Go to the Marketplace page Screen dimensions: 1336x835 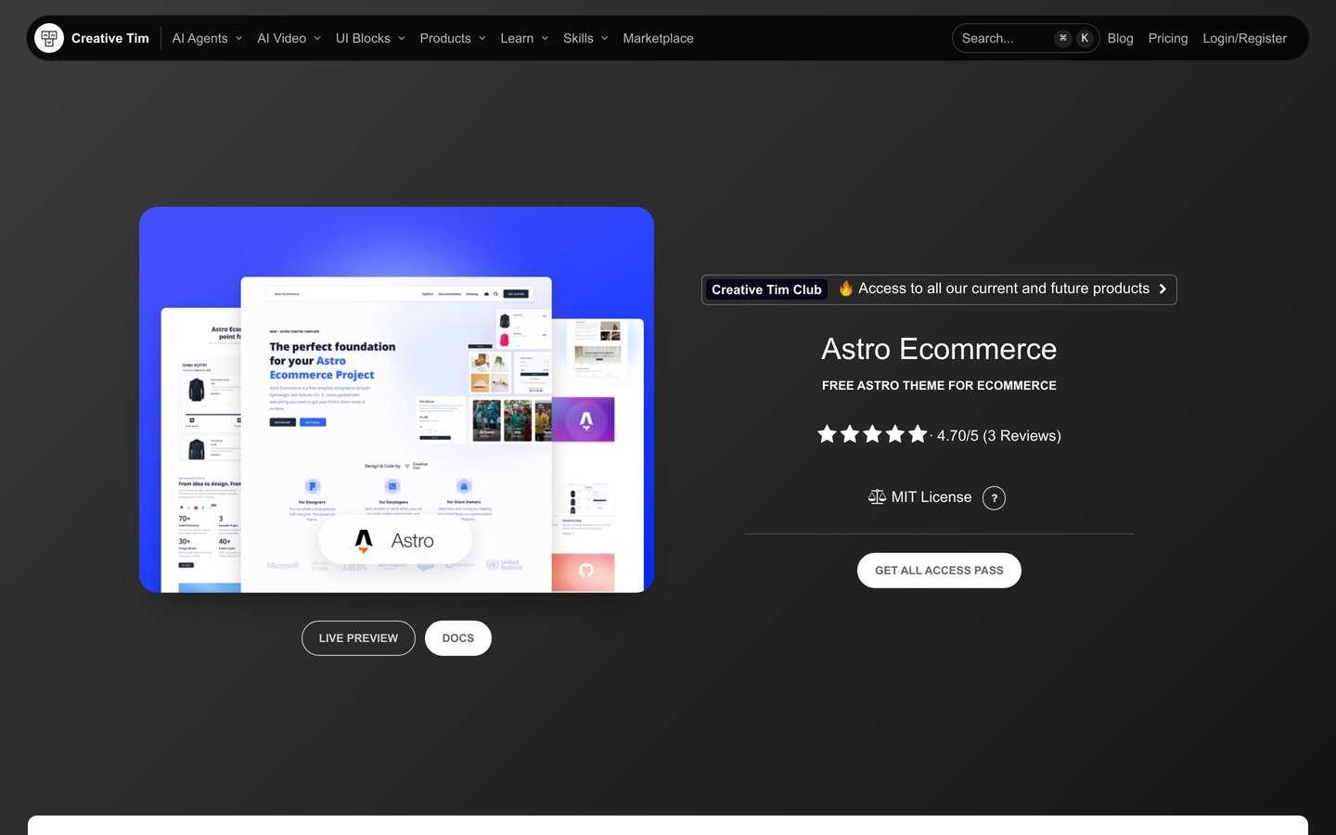point(658,38)
